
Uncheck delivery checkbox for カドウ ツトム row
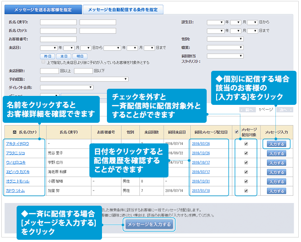point(246,191)
